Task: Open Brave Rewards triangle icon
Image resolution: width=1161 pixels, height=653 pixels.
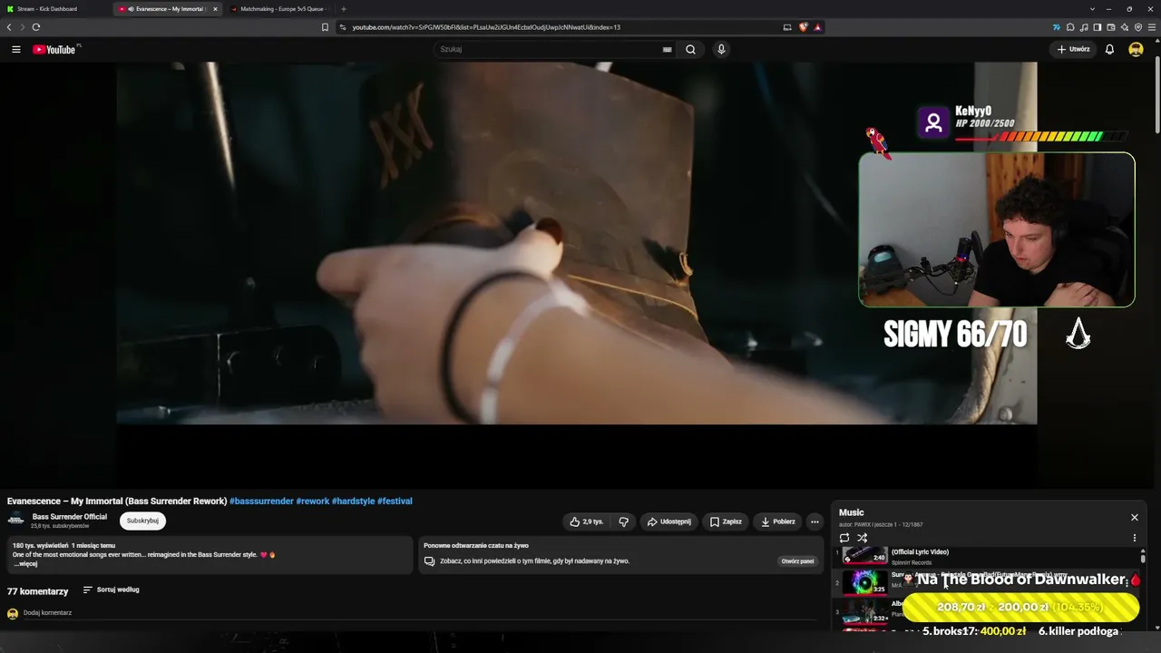Action: [x=817, y=27]
